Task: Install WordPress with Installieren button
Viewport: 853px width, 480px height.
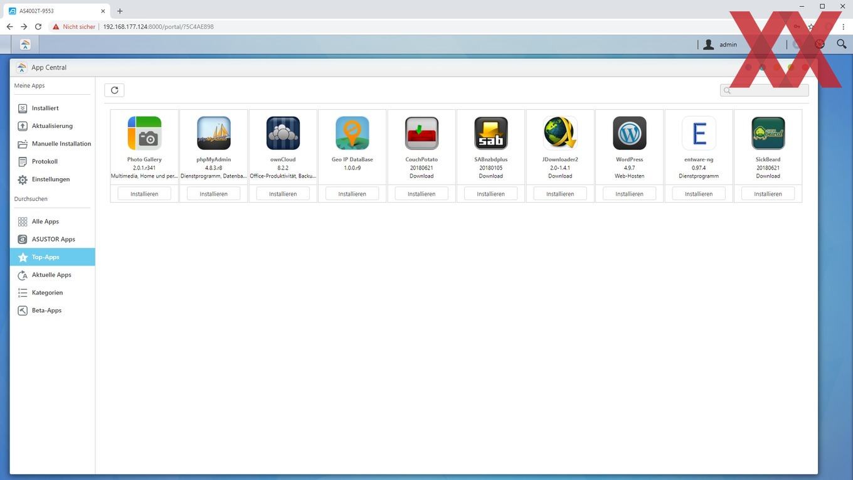Action: (x=630, y=194)
